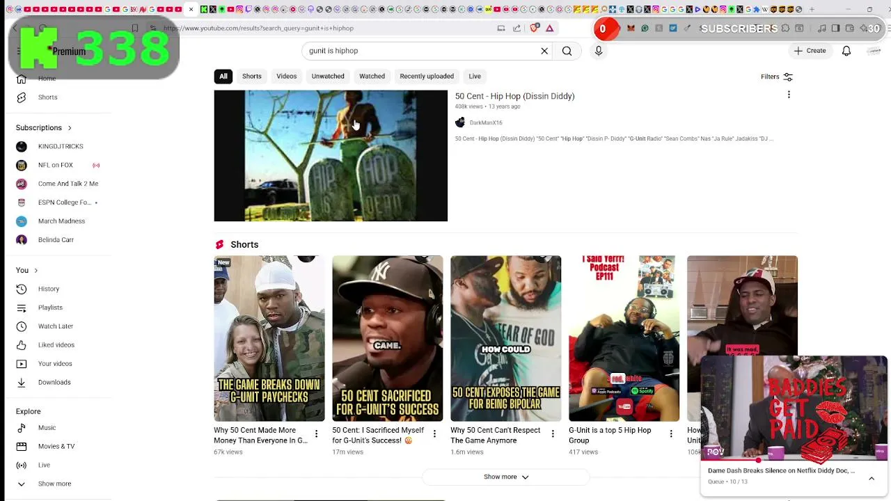Select the Watched filter chip

(x=372, y=77)
